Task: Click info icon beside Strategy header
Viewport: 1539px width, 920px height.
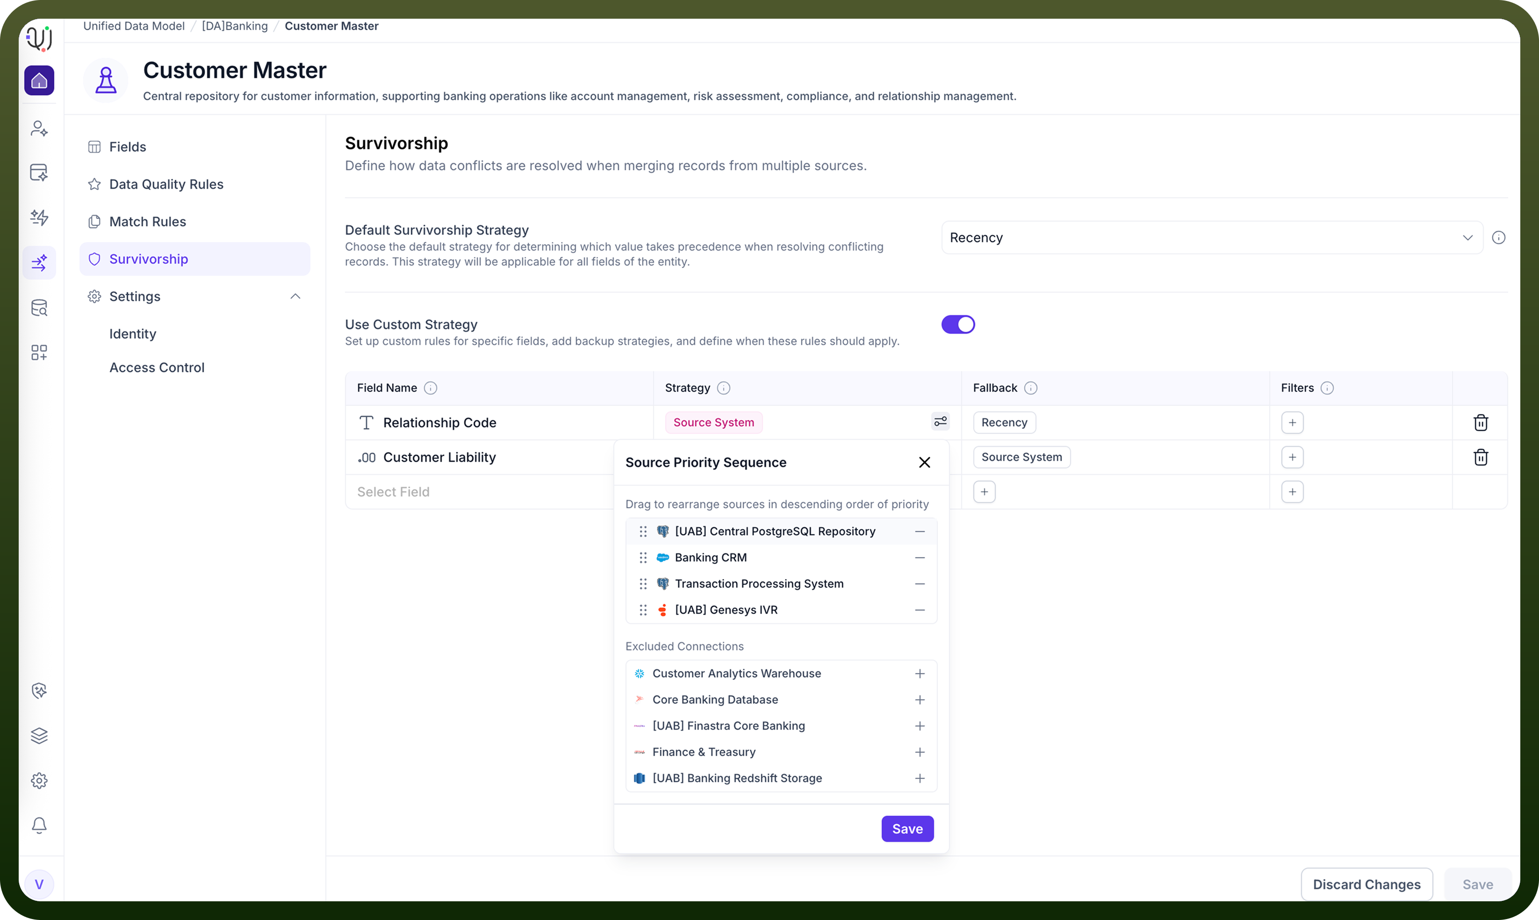Action: click(x=723, y=388)
